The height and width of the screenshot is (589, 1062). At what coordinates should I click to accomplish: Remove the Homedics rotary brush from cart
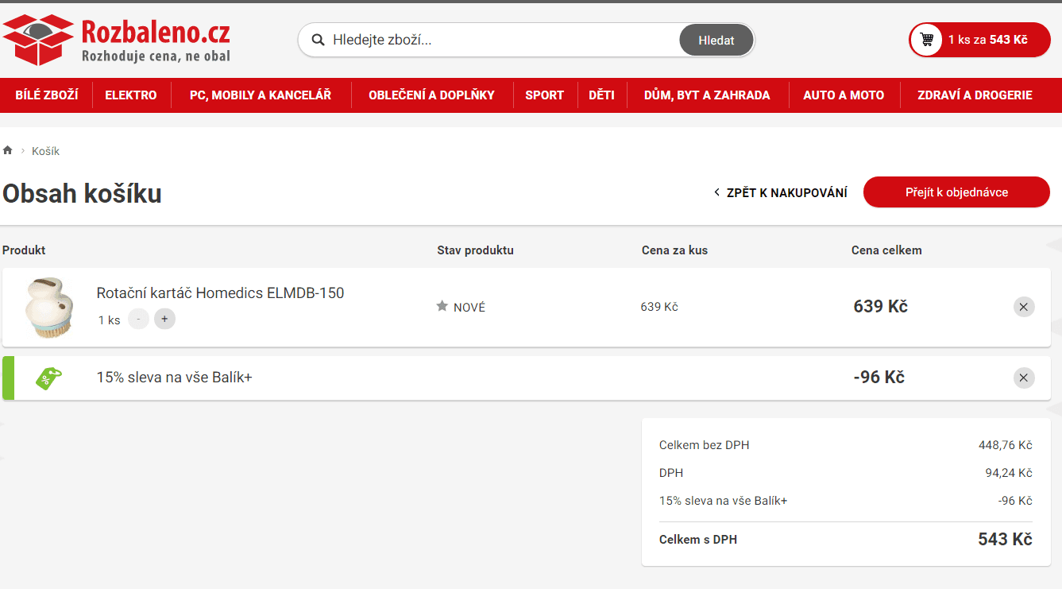pyautogui.click(x=1023, y=307)
